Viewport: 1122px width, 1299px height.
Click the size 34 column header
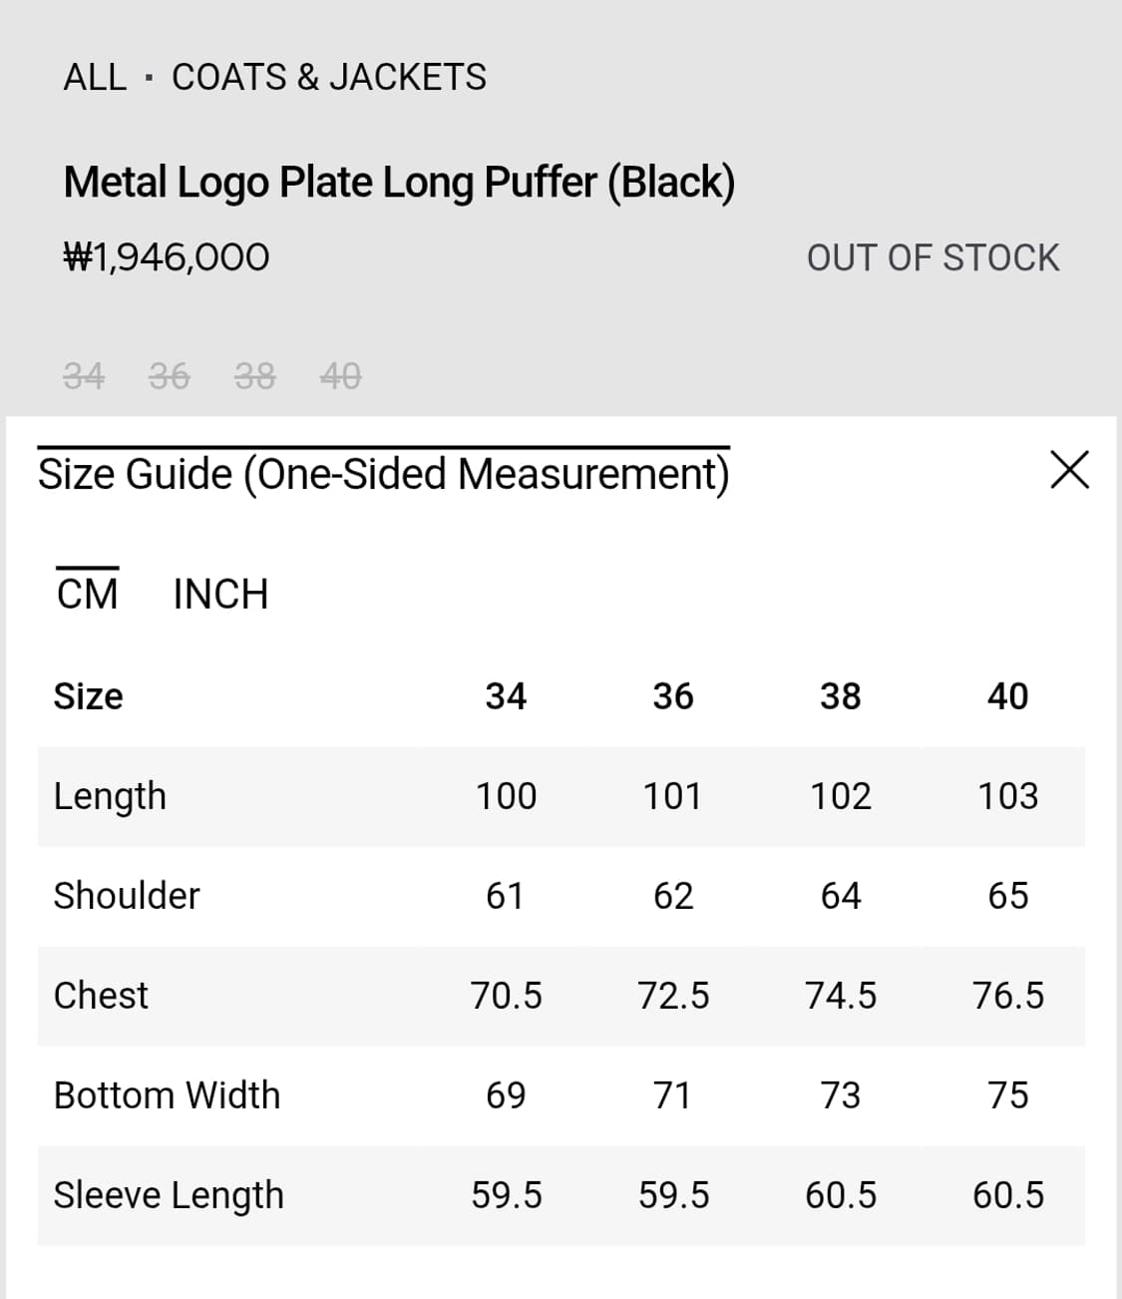point(506,696)
